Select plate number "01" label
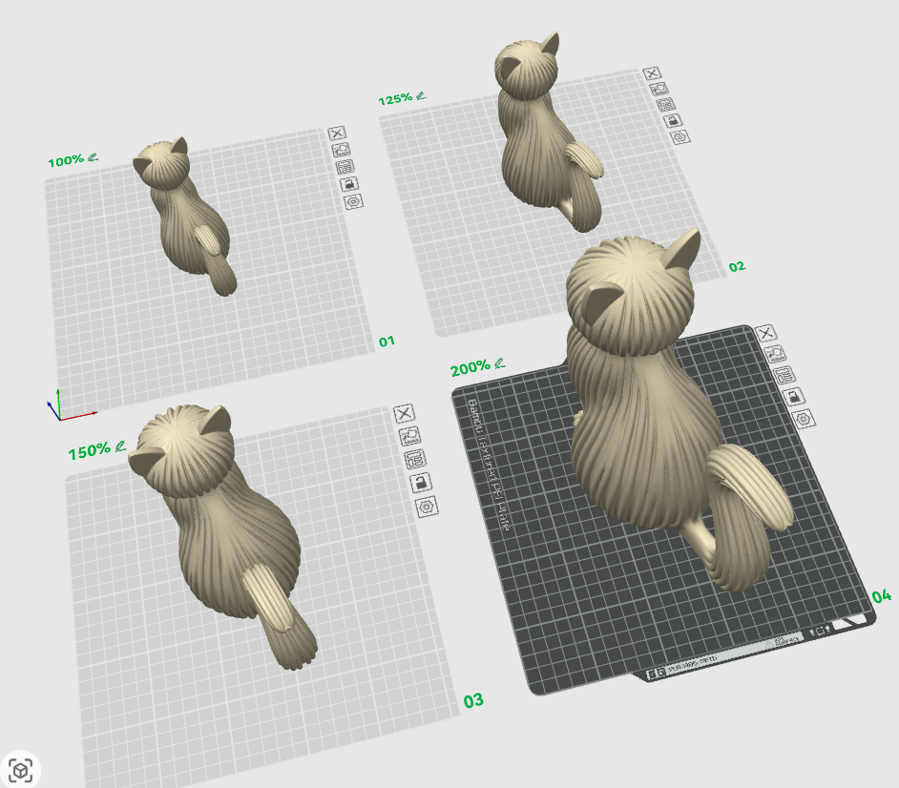 coord(387,342)
